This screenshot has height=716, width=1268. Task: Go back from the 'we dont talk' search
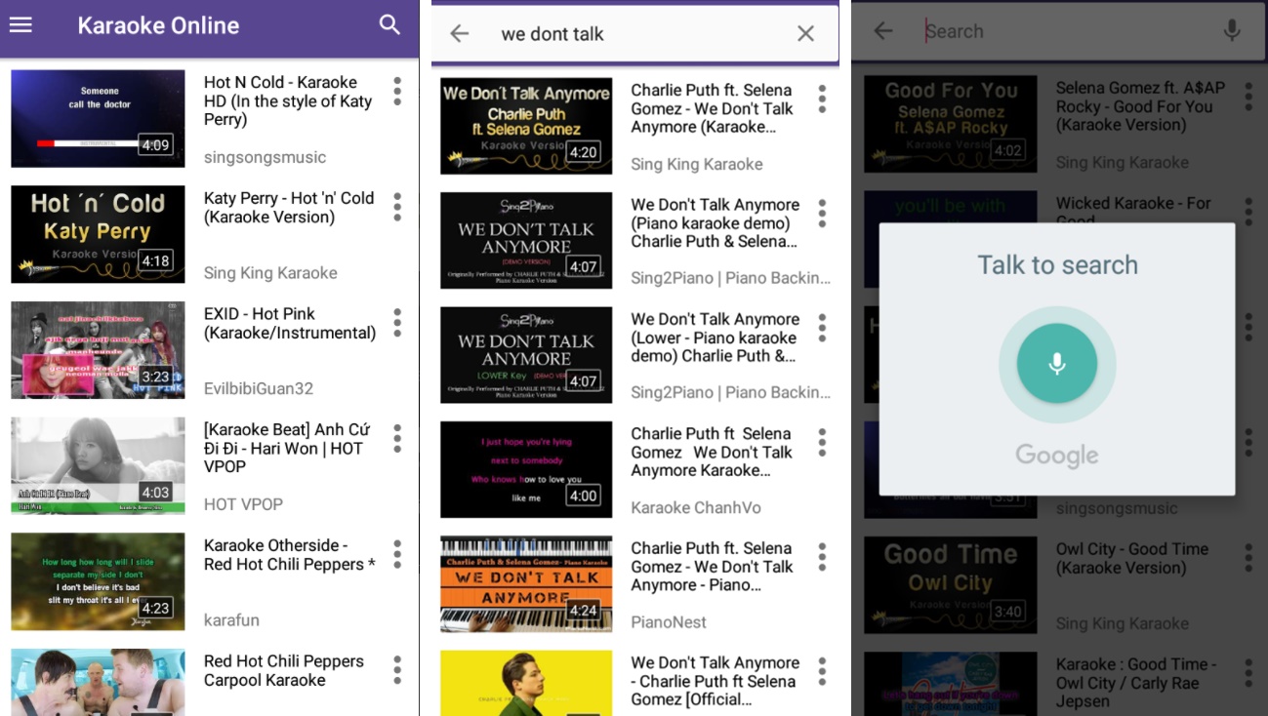459,33
